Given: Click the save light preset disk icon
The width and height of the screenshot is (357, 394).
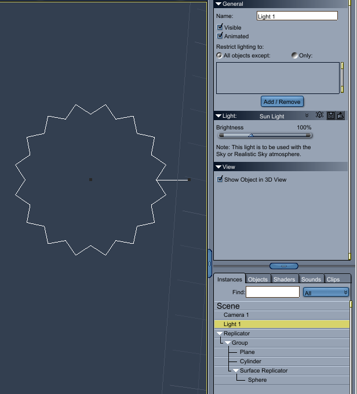Looking at the screenshot, I should [331, 115].
